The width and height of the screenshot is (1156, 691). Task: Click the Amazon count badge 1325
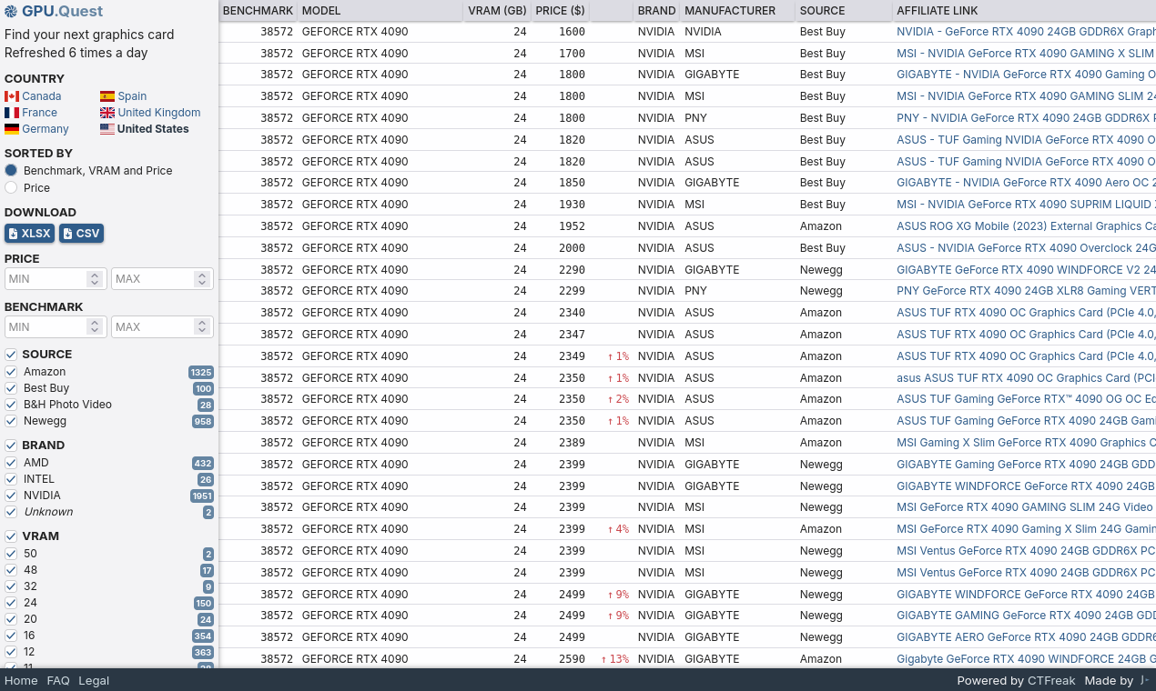point(201,373)
